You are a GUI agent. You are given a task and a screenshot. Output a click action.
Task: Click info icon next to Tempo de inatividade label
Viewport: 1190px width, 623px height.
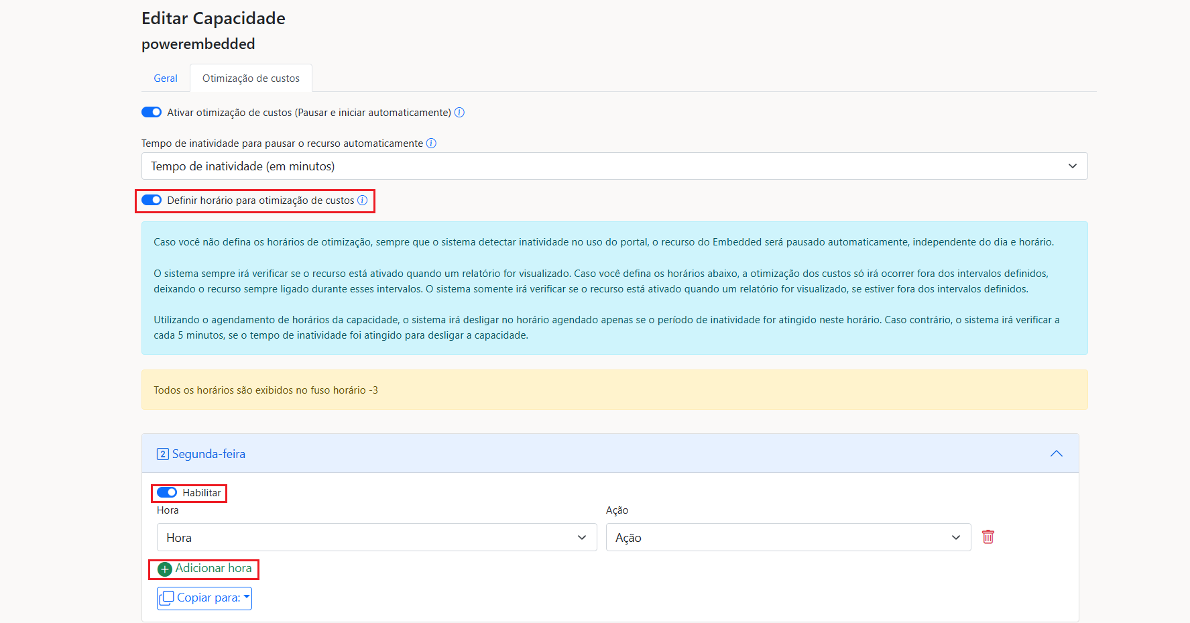tap(431, 144)
